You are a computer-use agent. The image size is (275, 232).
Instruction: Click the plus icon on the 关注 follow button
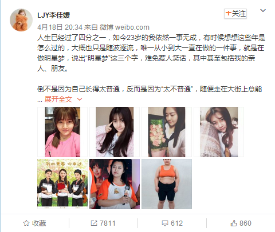click(228, 13)
